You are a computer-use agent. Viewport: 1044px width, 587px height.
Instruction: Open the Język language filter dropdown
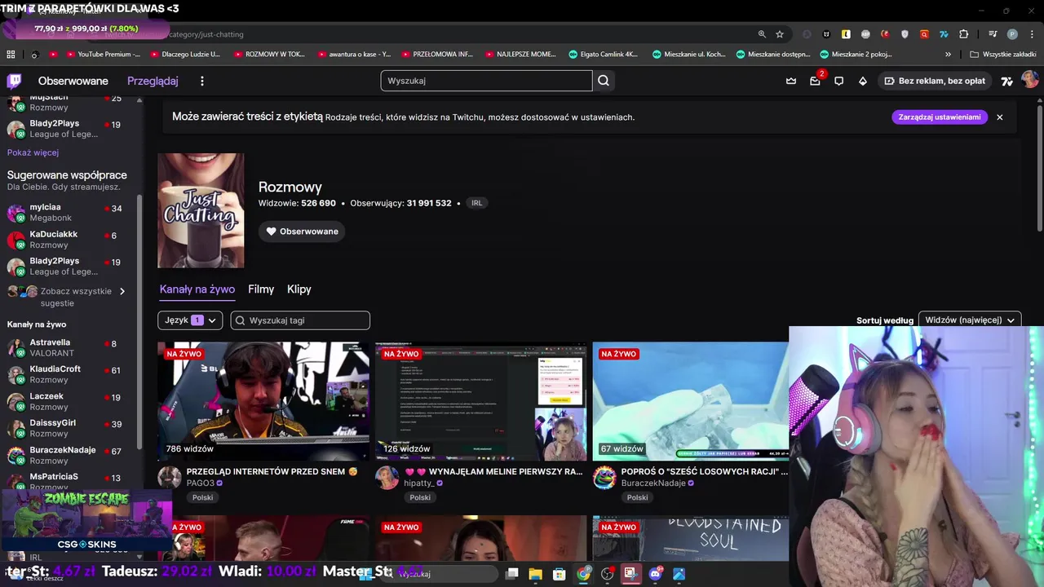tap(190, 320)
